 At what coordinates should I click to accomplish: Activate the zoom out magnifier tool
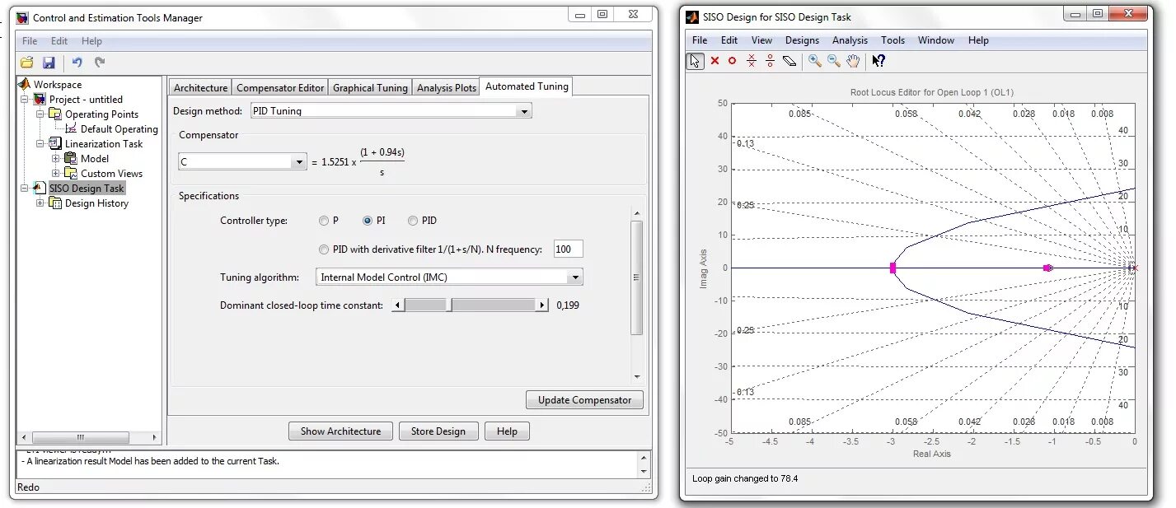click(x=834, y=61)
